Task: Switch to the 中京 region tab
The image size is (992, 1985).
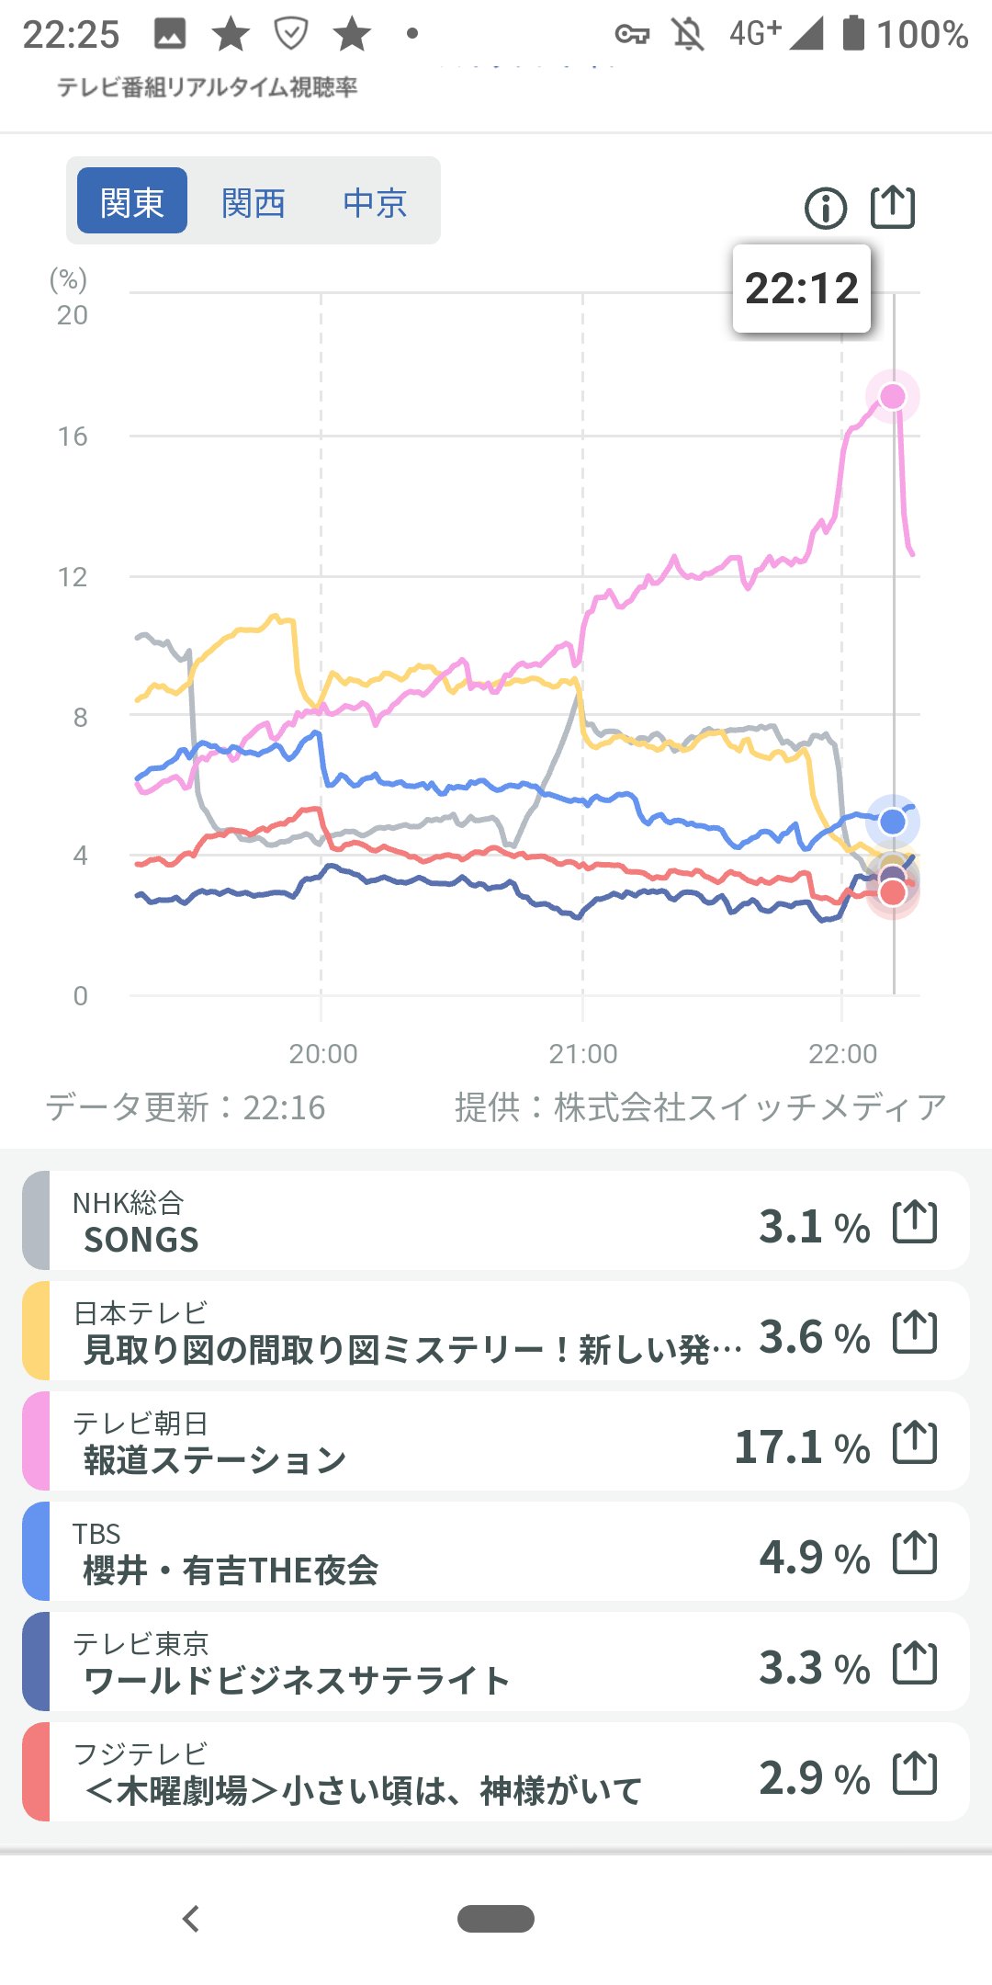Action: pos(375,202)
